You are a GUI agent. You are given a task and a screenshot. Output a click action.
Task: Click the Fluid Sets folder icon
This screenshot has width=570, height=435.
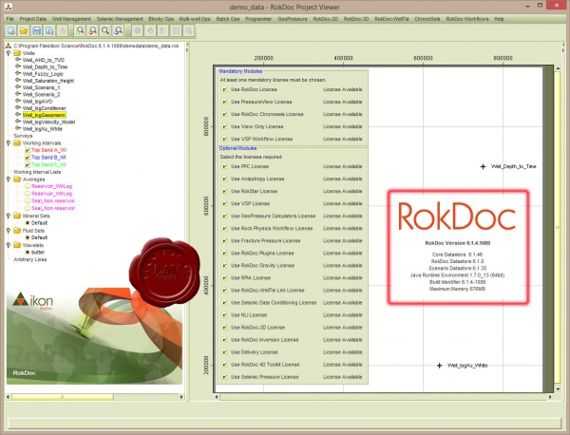[17, 231]
